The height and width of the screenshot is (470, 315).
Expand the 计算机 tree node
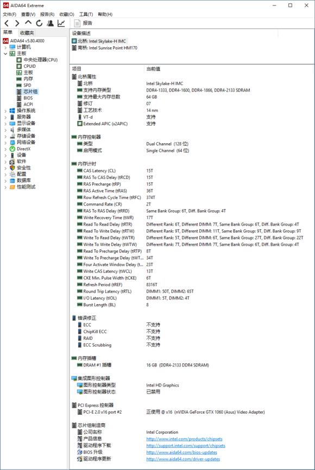click(x=5, y=47)
